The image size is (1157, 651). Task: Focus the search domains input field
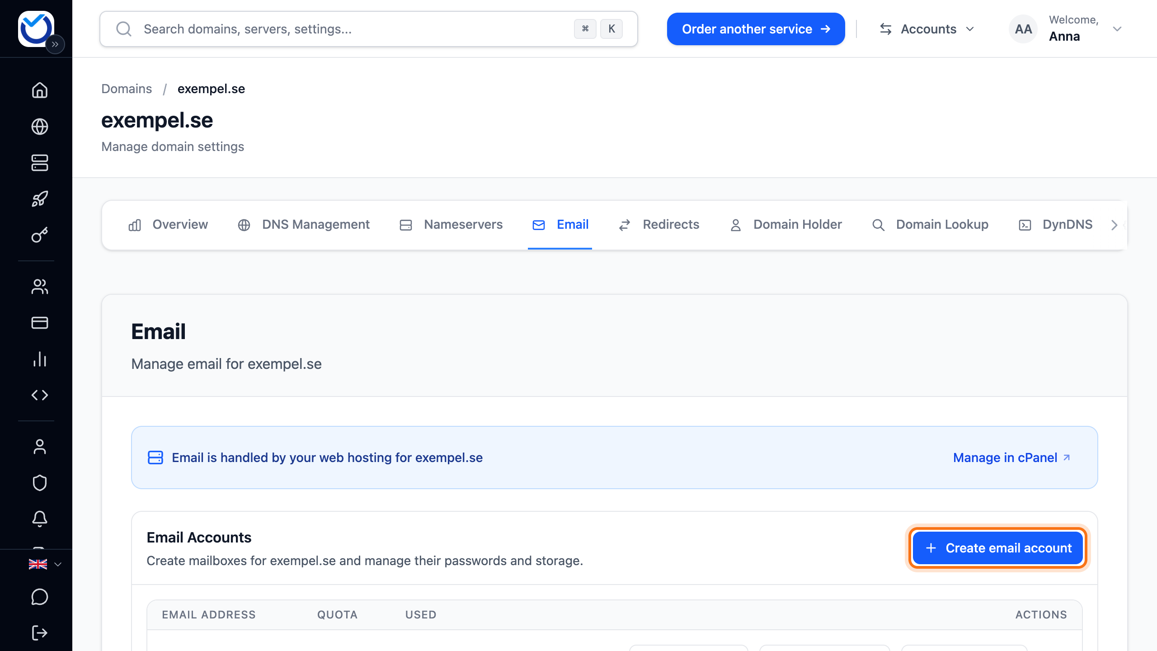(x=368, y=29)
